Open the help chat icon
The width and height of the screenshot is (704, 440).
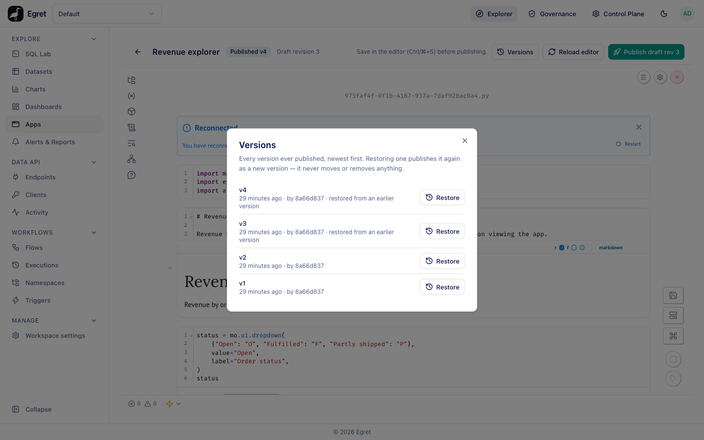click(x=132, y=175)
